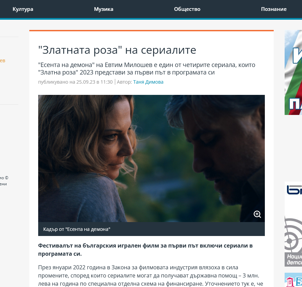Screen dimensions: 302x287
Task: Open the Познание section
Action: (x=274, y=9)
